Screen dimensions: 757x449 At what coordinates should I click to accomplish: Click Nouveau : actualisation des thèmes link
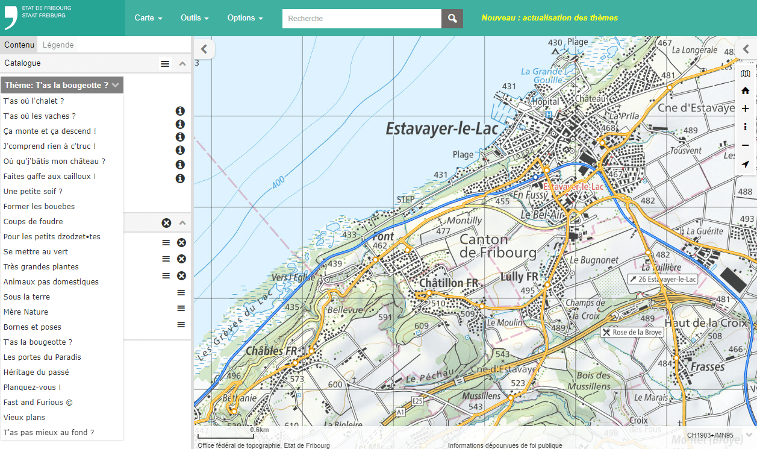point(549,18)
